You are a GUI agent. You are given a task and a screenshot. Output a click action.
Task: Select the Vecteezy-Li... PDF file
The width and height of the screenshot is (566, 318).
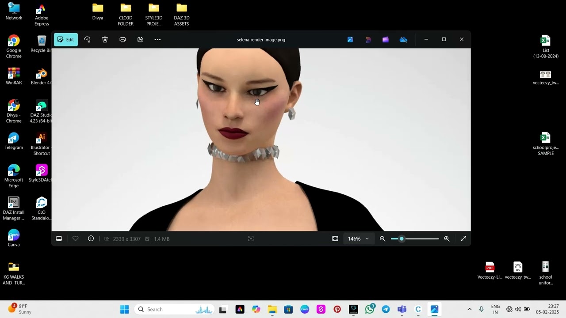pyautogui.click(x=490, y=271)
